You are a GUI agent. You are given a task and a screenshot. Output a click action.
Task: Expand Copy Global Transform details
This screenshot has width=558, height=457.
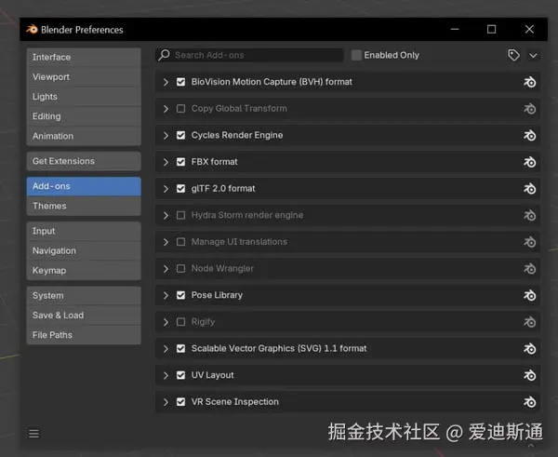point(166,109)
